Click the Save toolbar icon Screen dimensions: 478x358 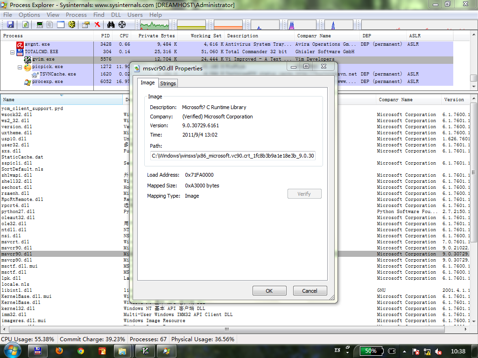11,25
